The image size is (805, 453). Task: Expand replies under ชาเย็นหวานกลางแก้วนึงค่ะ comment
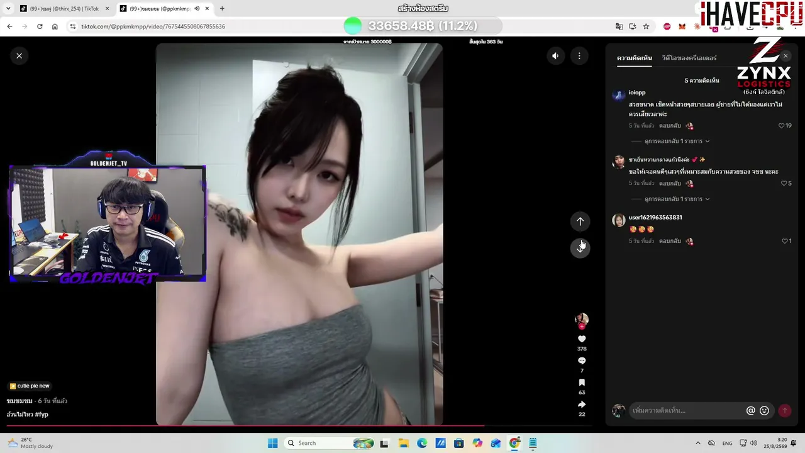point(677,199)
